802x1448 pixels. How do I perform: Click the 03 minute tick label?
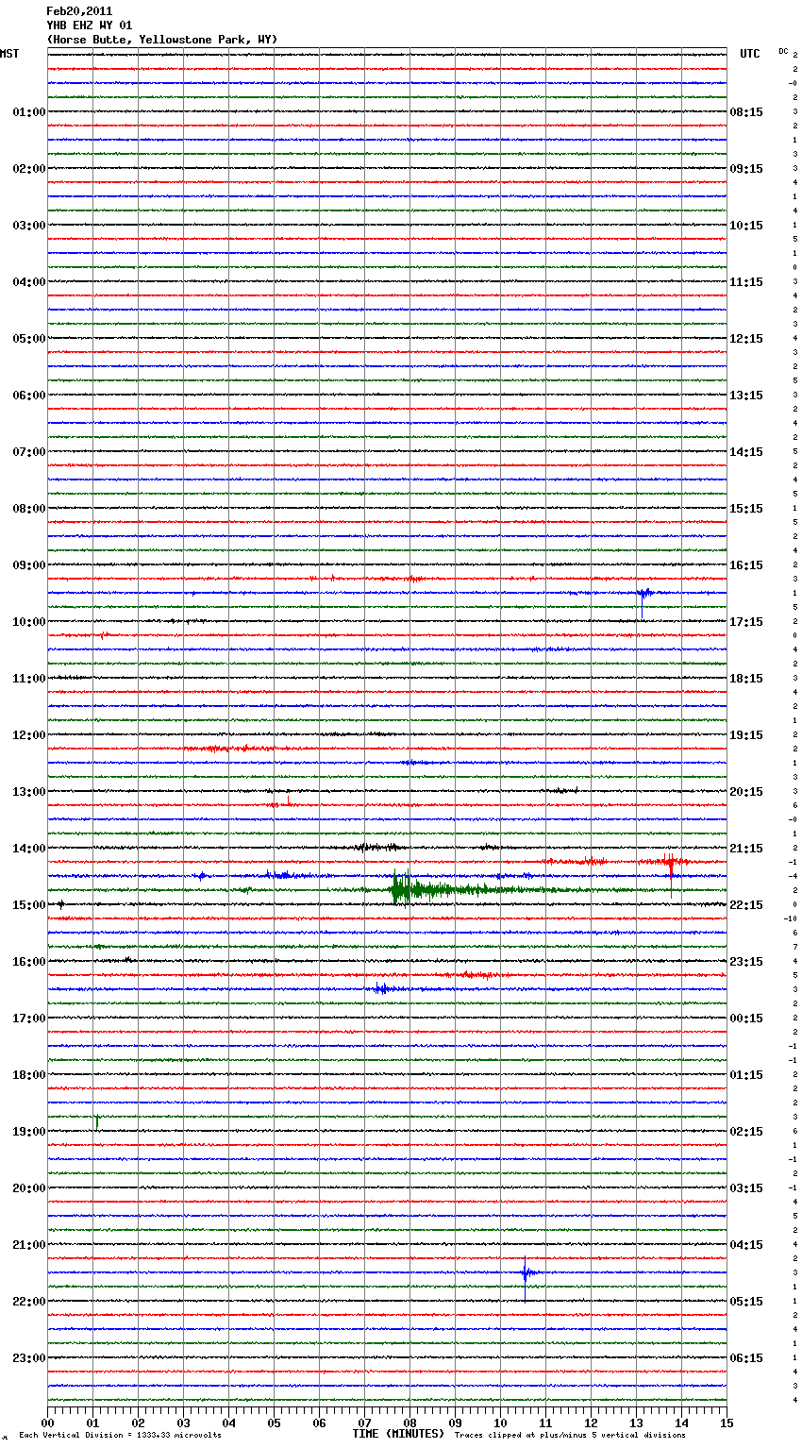coord(183,1423)
